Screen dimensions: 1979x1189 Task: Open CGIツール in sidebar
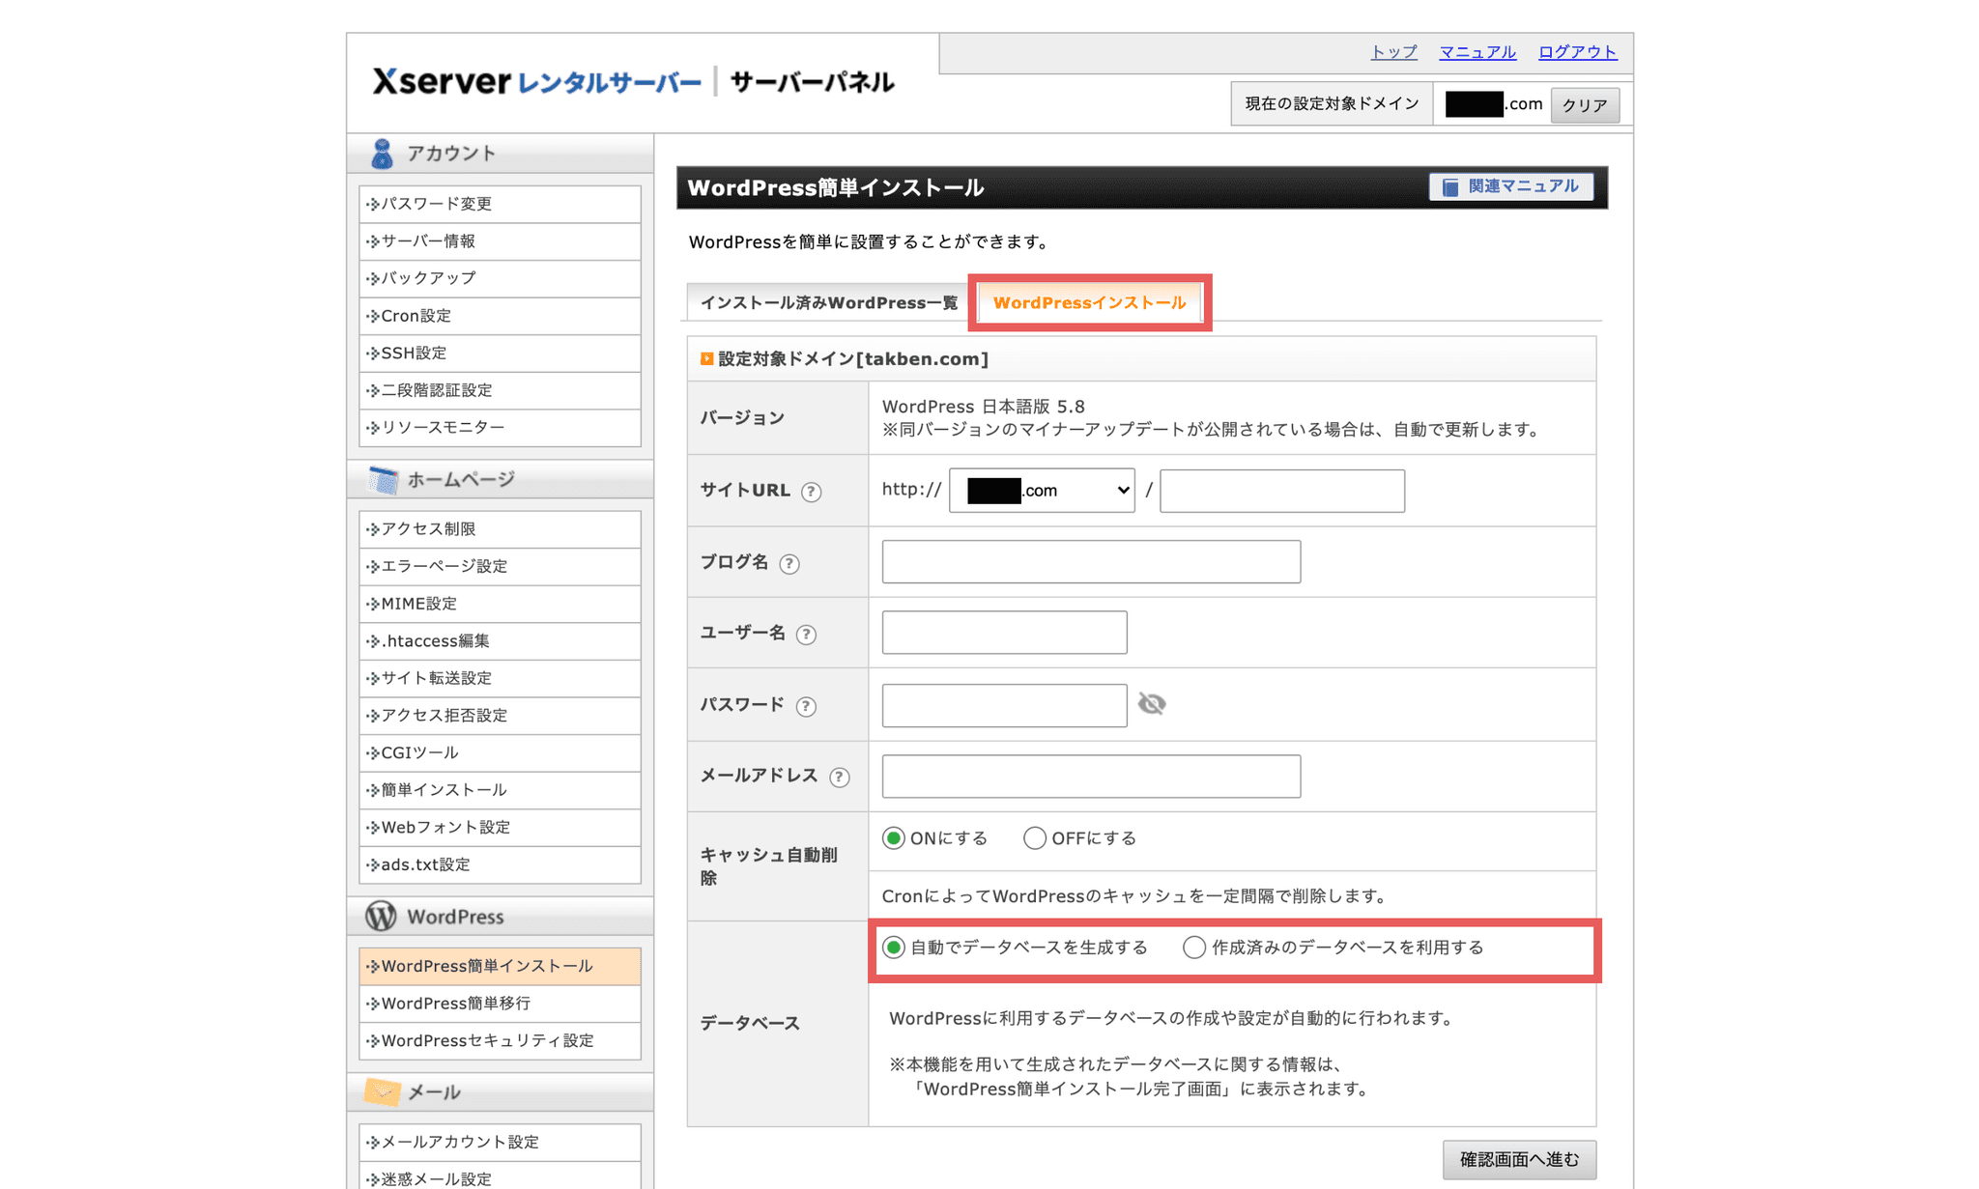click(500, 752)
